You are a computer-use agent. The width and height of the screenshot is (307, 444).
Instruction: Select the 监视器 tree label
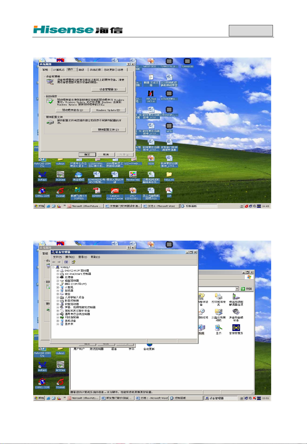(69, 291)
